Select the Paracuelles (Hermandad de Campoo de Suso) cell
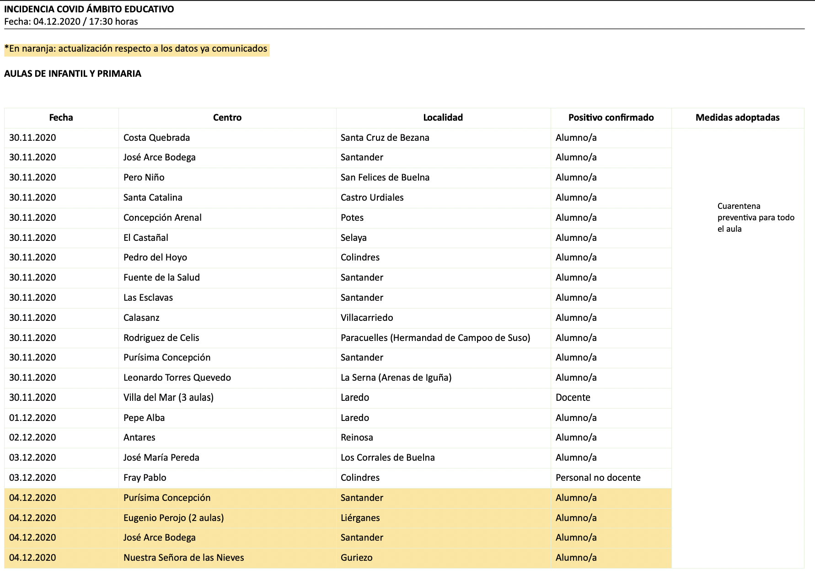 pyautogui.click(x=435, y=338)
